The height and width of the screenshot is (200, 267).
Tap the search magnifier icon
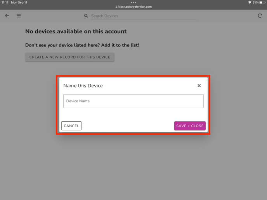(x=86, y=16)
